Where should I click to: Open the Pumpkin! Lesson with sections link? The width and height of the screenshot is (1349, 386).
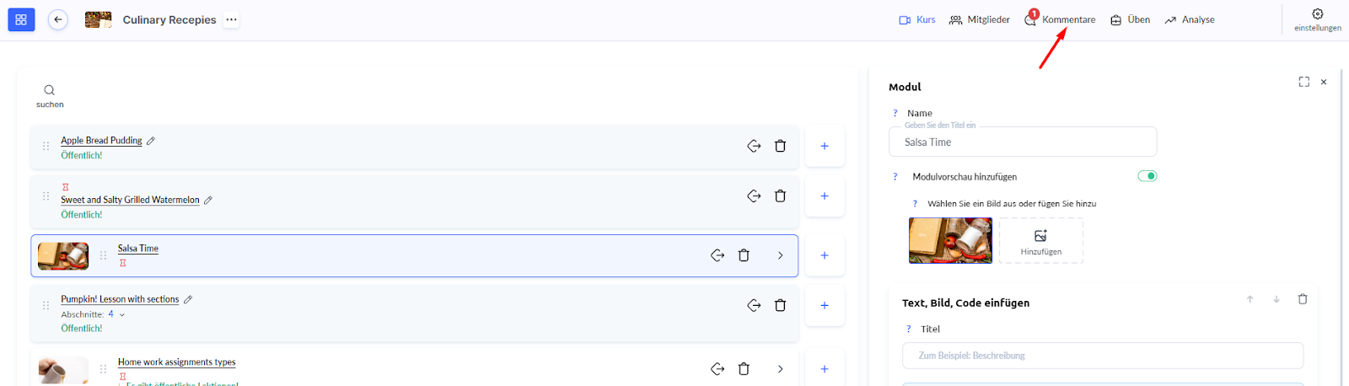pyautogui.click(x=120, y=299)
